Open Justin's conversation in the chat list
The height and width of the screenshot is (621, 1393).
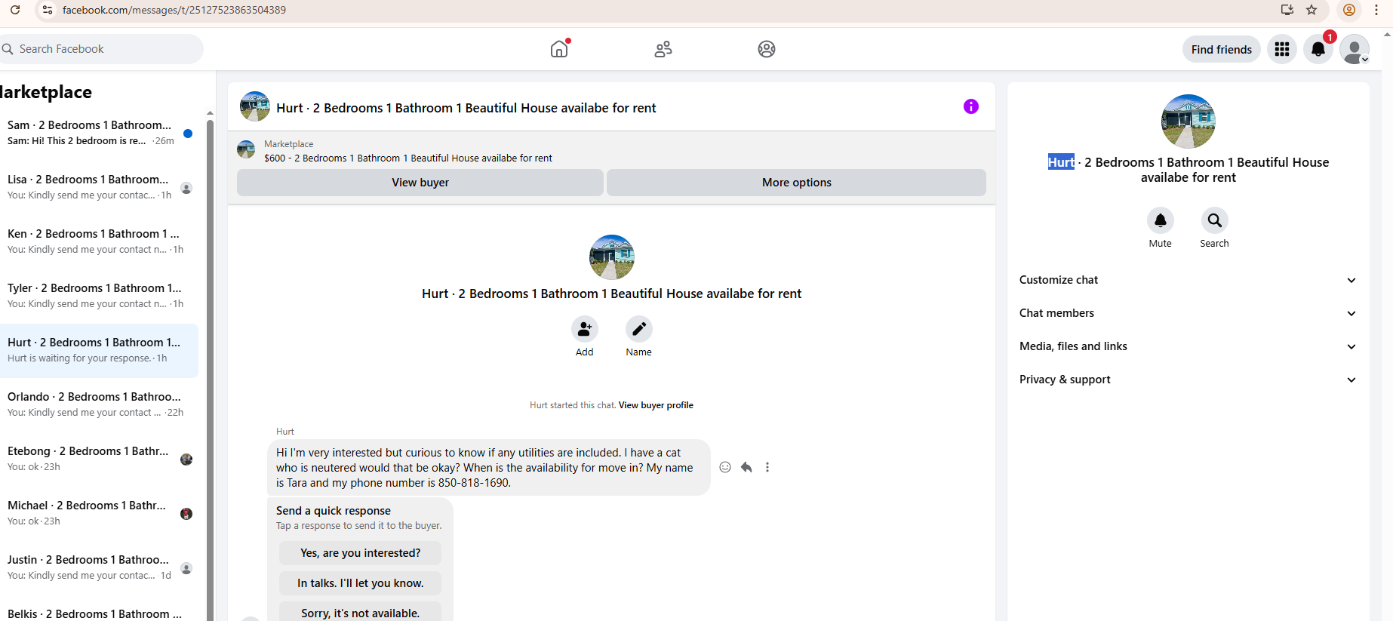(99, 567)
